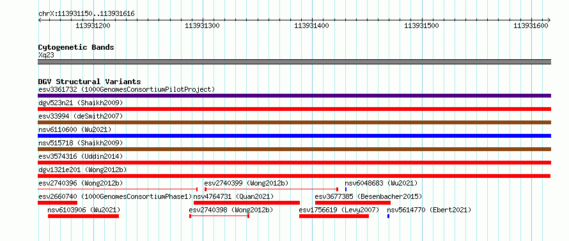The height and width of the screenshot is (241, 569).
Task: Open esv33994 (deSmith2007) variant label
Action: (x=81, y=116)
